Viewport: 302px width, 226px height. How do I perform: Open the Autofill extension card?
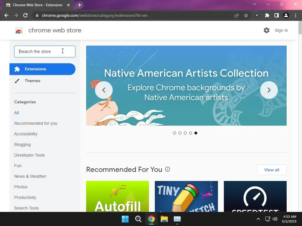coord(117,196)
